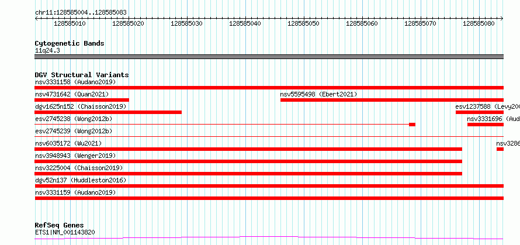Click the gray 11q24.3 cytogenetic band bar
The width and height of the screenshot is (520, 245).
269,57
